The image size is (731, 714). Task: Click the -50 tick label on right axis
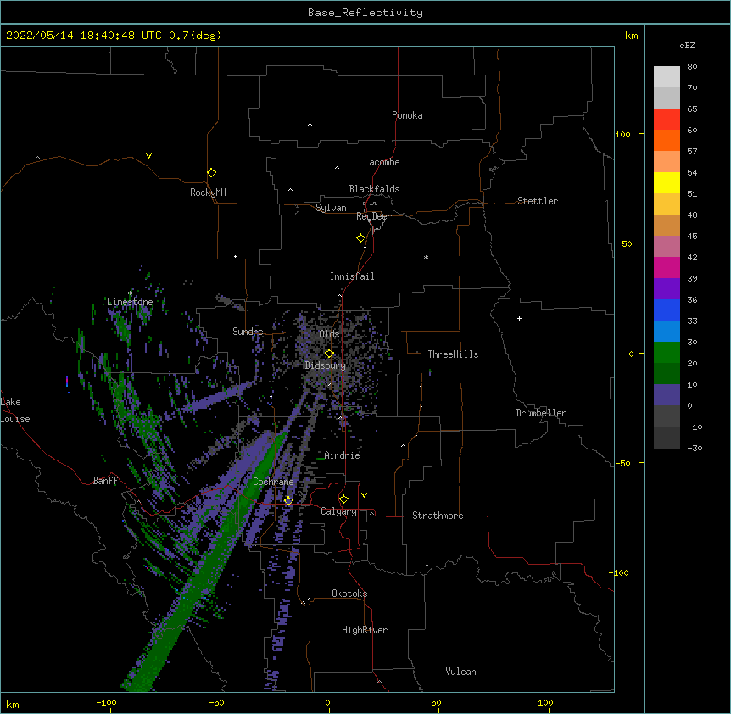tap(622, 463)
